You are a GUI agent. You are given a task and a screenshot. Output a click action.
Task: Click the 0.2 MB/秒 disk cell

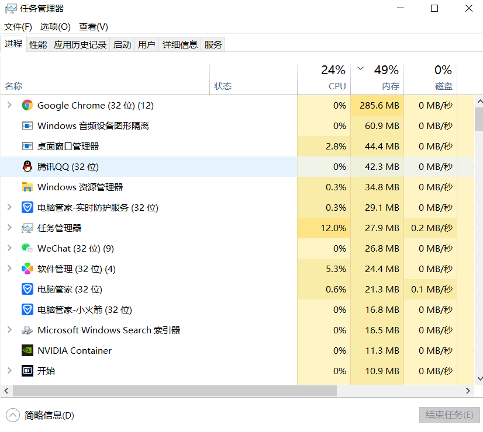(430, 228)
